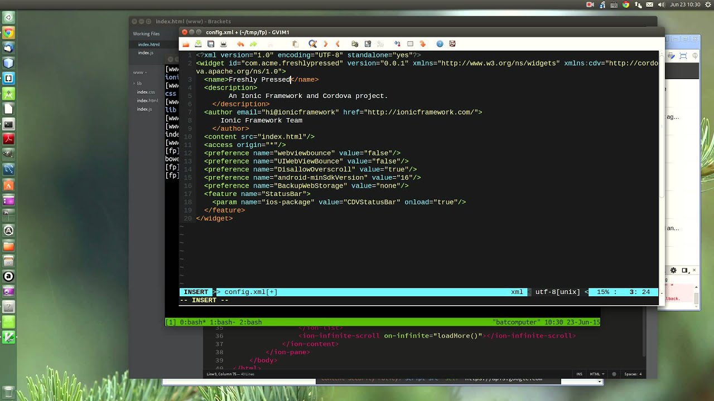
Task: Click the Print icon in GVim toolbar
Action: click(224, 44)
